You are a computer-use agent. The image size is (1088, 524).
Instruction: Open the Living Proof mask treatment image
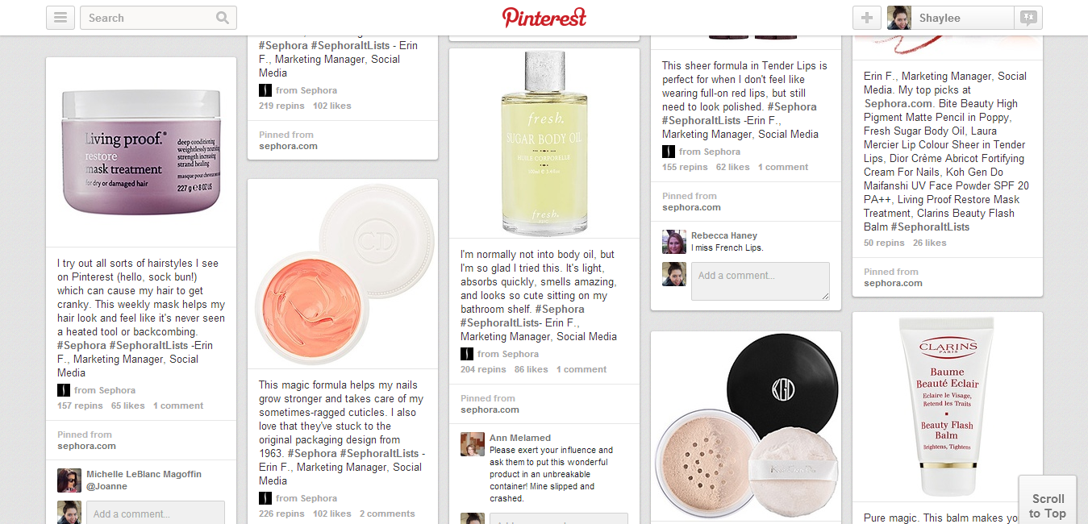[141, 152]
